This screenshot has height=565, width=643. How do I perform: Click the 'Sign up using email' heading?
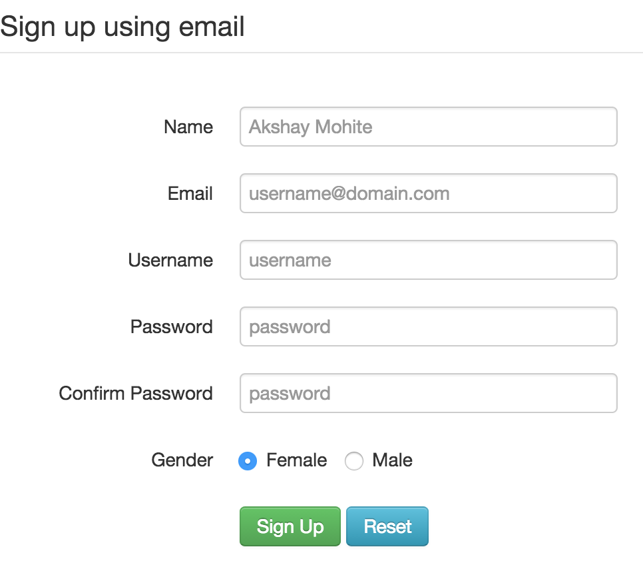122,27
